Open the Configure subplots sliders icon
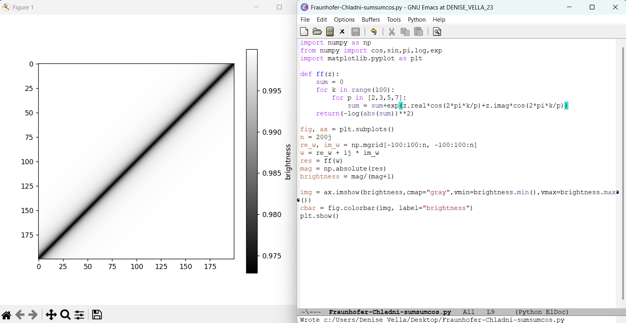This screenshot has width=626, height=323. pos(79,315)
